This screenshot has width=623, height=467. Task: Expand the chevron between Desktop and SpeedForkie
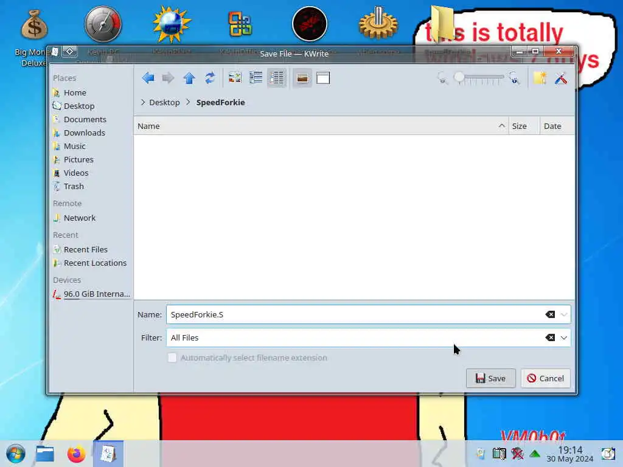pos(189,102)
